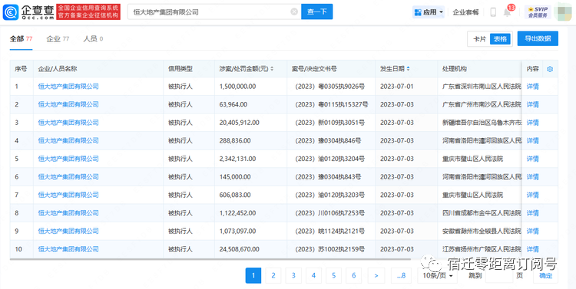The image size is (576, 289).
Task: Switch to 卡片 view
Action: 479,39
